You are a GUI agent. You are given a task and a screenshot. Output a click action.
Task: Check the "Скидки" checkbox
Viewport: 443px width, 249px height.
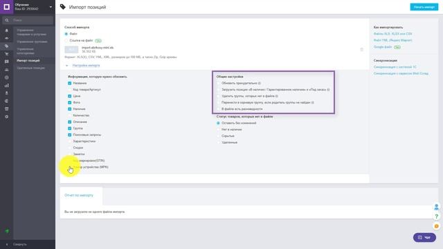(69, 147)
